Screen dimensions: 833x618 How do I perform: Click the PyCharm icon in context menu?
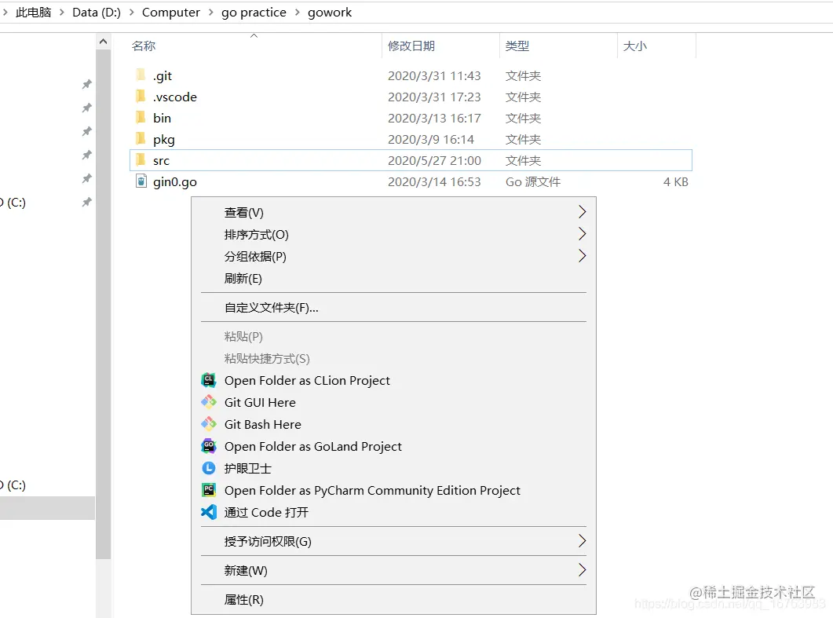(208, 490)
